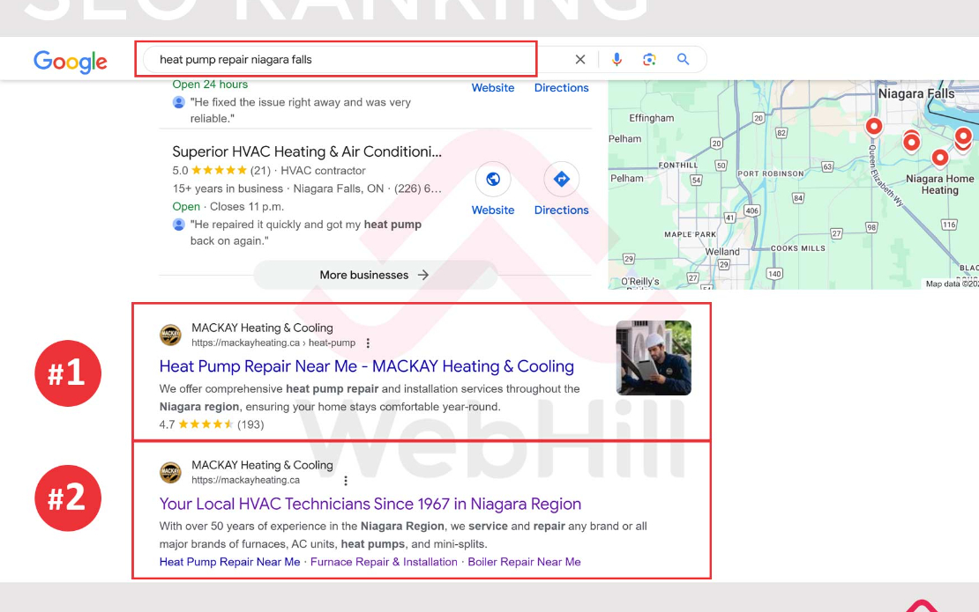Open Superior HVAC globe Website icon
This screenshot has height=612, width=979.
click(x=493, y=180)
